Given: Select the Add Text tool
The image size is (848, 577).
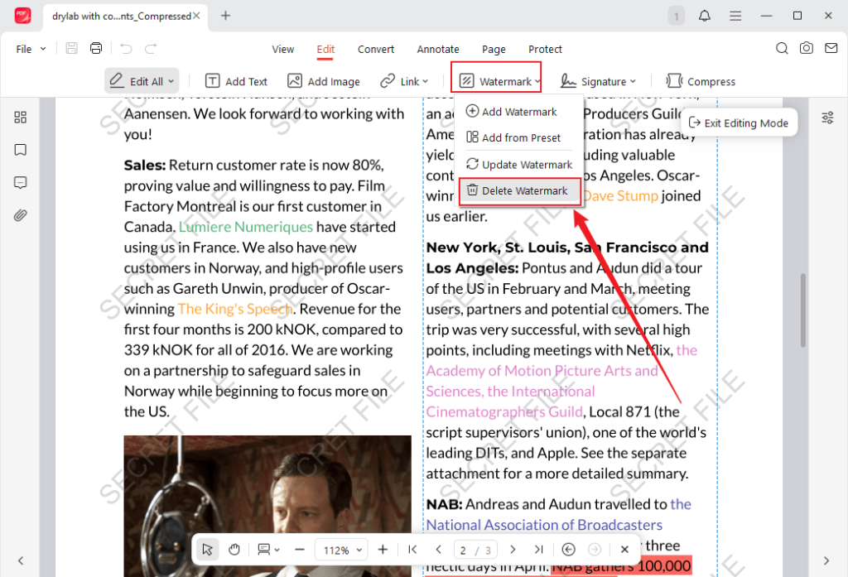Looking at the screenshot, I should point(236,80).
